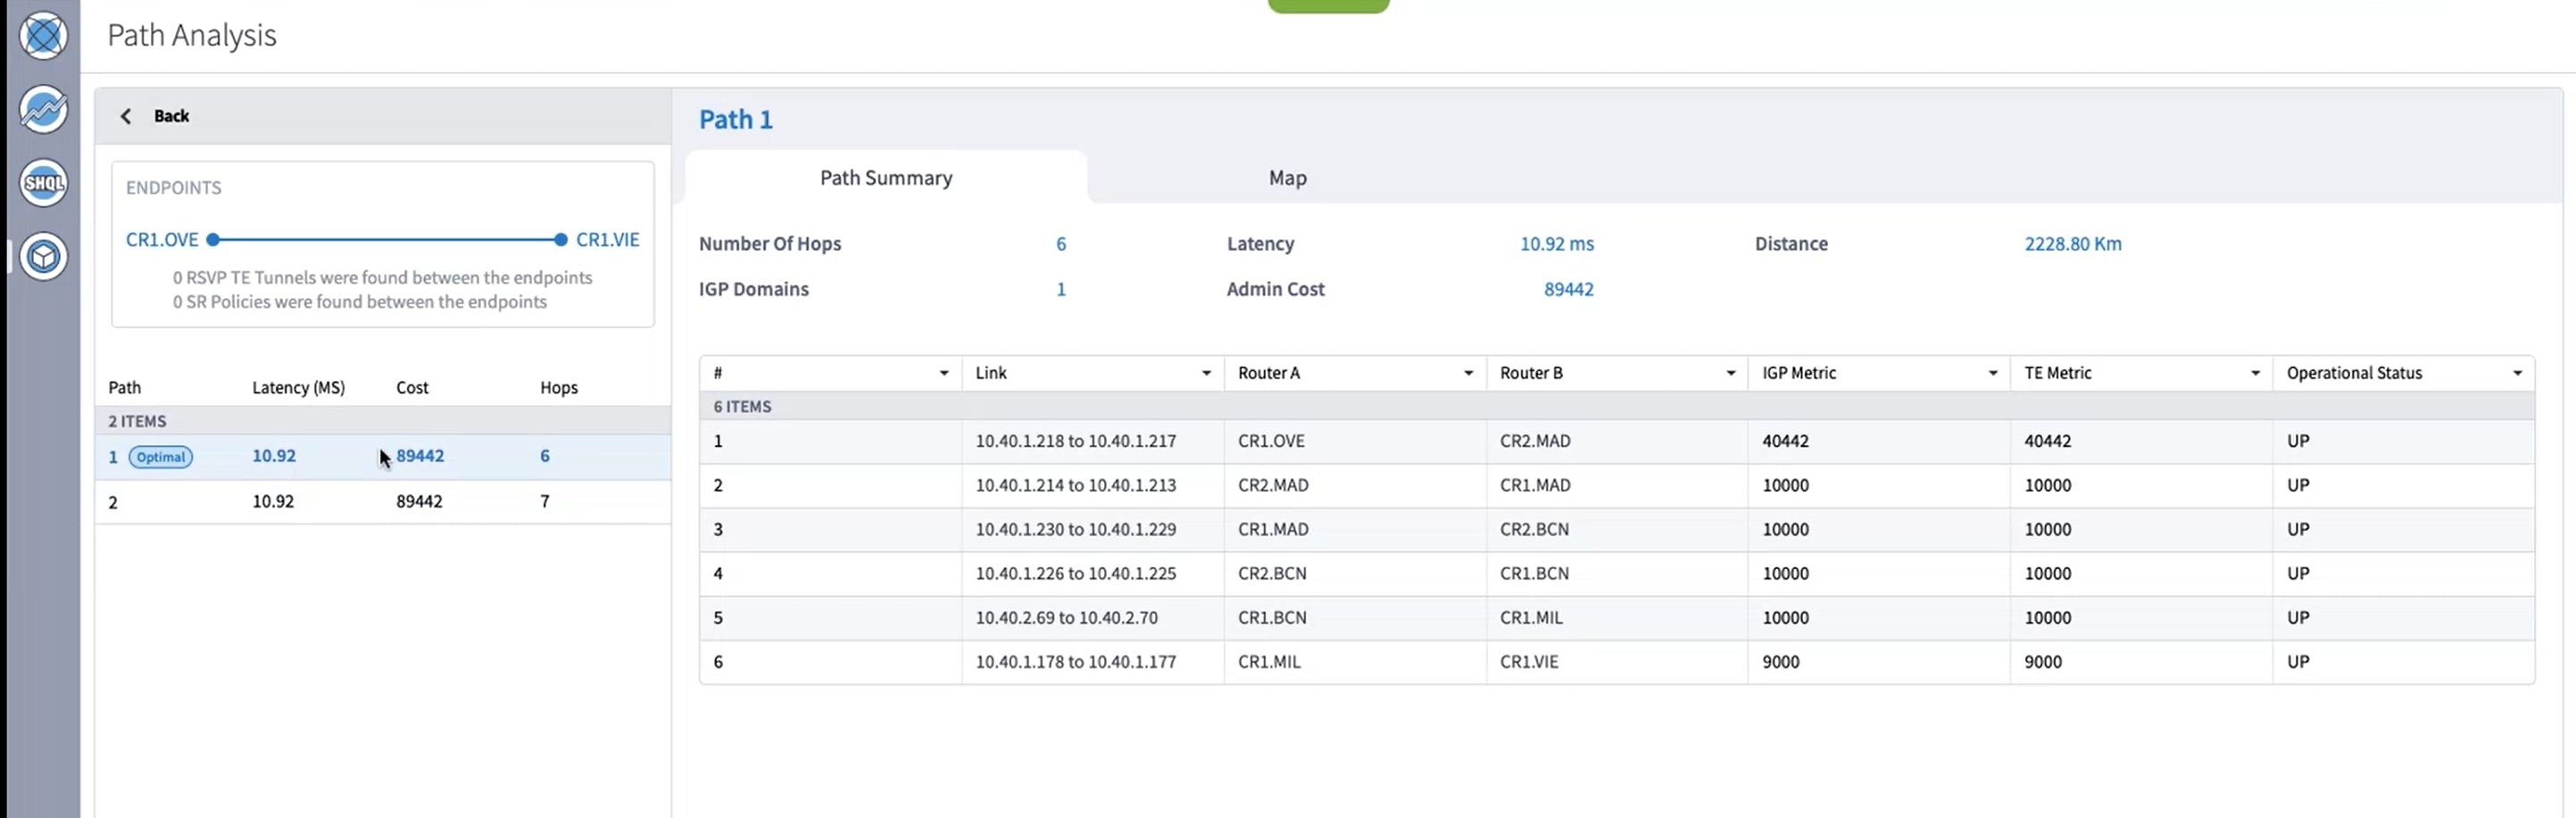This screenshot has height=818, width=2576.
Task: Open the # column dropdown arrow
Action: click(943, 374)
